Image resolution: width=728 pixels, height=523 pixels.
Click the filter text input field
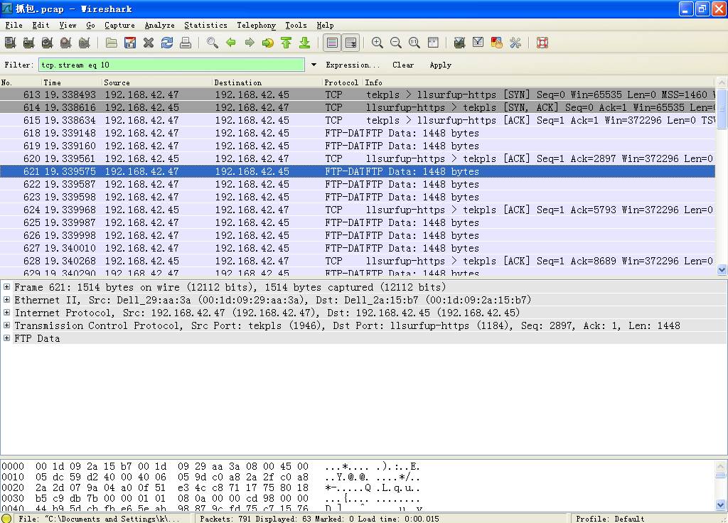tap(171, 65)
